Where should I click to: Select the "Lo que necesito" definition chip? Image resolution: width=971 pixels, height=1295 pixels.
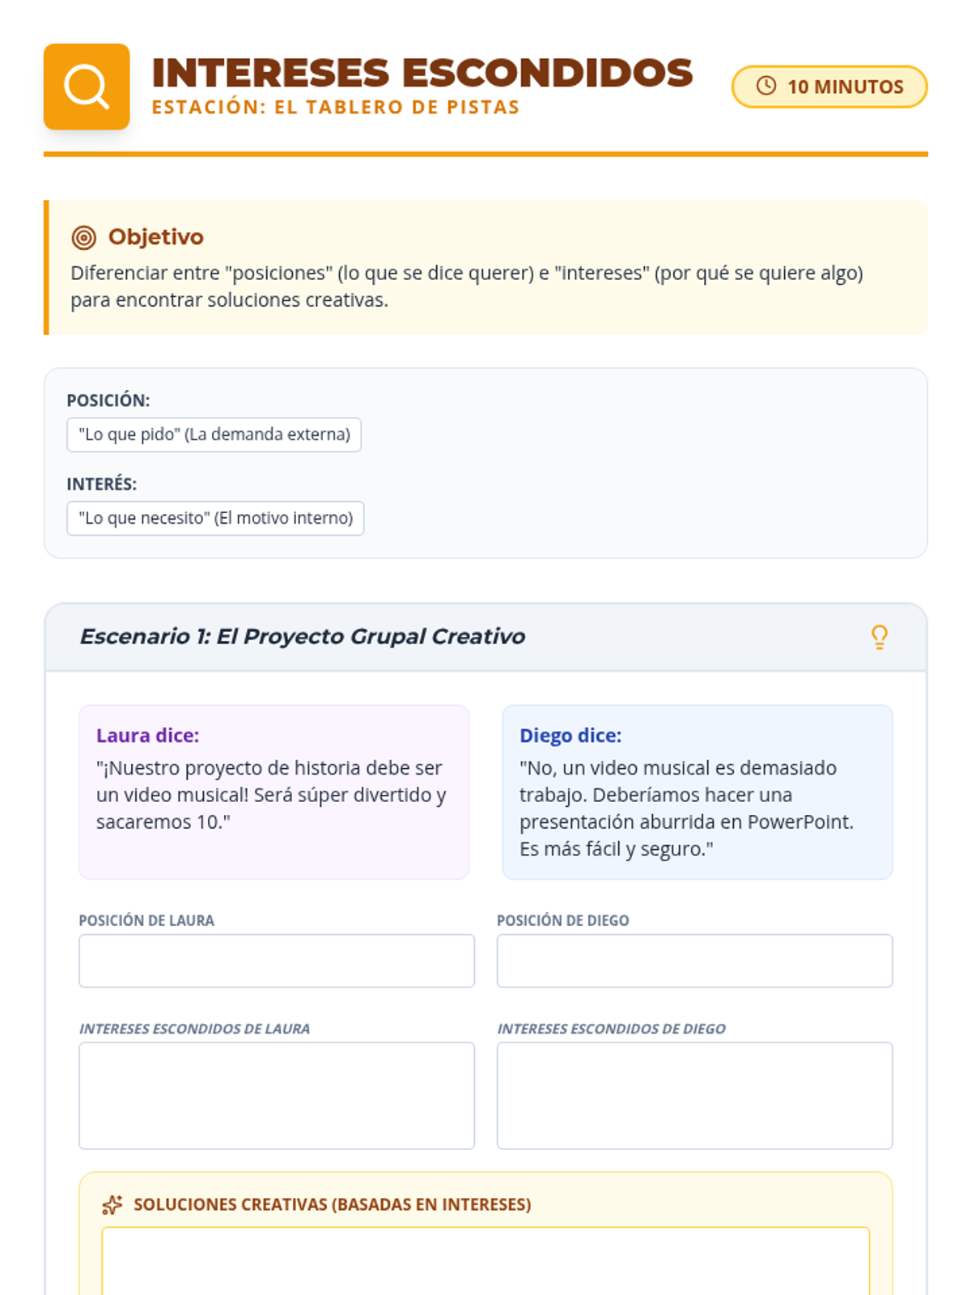click(215, 518)
